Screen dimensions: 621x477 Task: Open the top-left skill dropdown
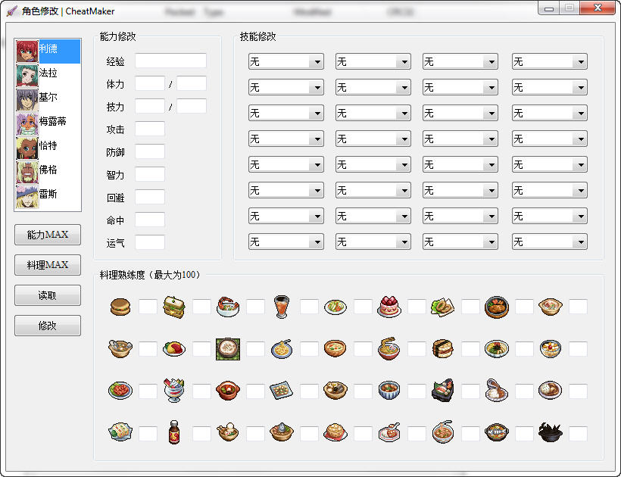pos(286,61)
